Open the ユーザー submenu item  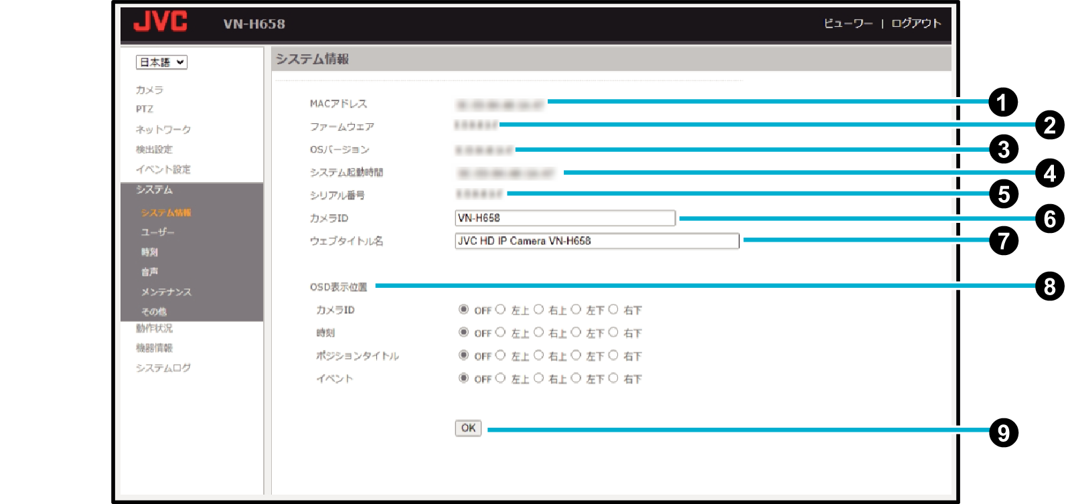coord(157,232)
